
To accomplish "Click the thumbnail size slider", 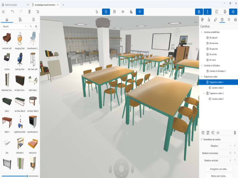I will point(27,176).
